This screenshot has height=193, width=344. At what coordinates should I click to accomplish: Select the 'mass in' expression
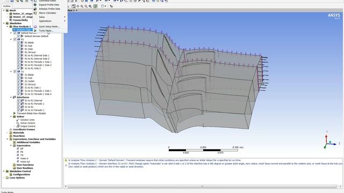(24, 159)
